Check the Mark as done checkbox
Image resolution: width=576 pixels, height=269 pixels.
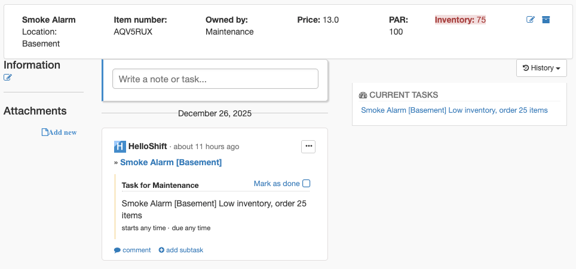pyautogui.click(x=306, y=184)
